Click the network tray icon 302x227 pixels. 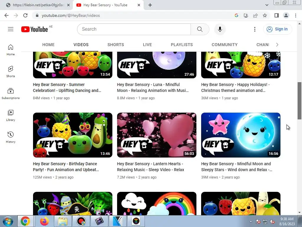265,222
